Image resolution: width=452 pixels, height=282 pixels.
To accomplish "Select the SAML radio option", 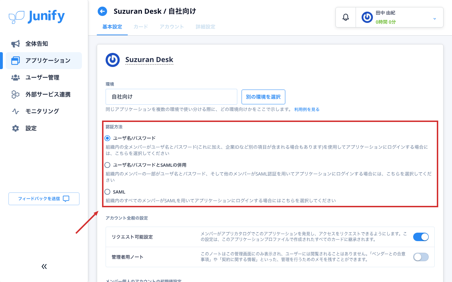I will (x=107, y=192).
